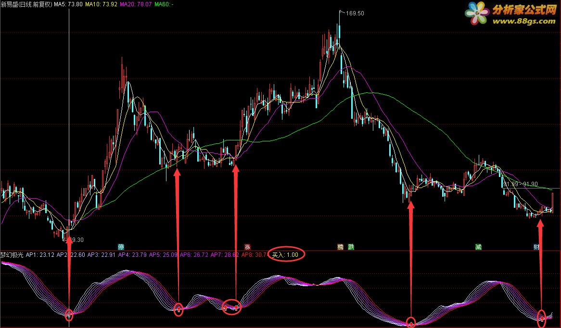Viewport: 561px width, 328px height.
Task: Click the 跌 event marker icon
Action: 351,247
